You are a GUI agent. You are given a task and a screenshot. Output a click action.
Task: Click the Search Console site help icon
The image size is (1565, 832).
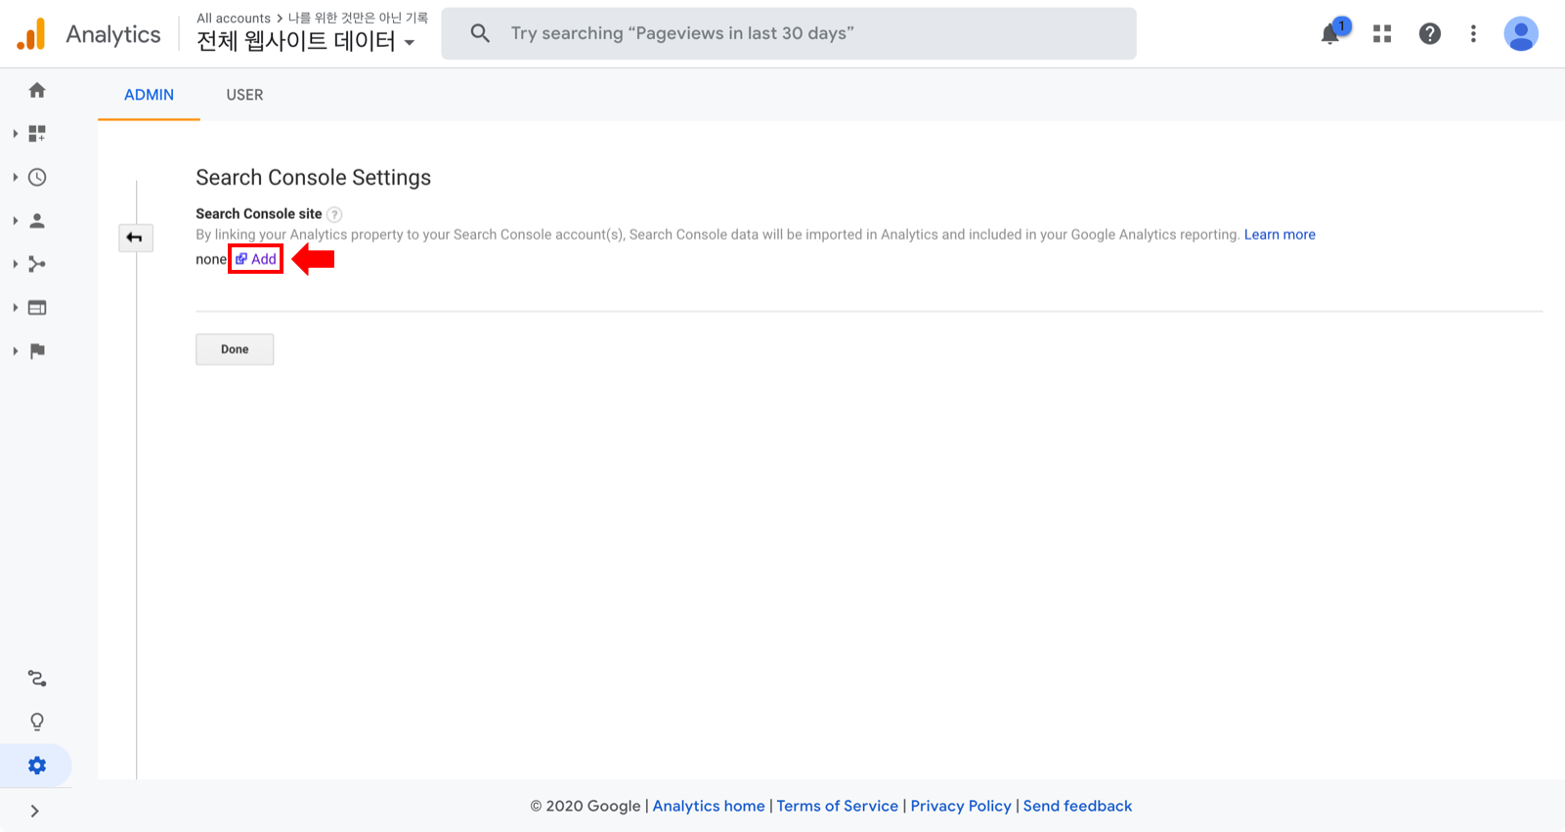334,214
